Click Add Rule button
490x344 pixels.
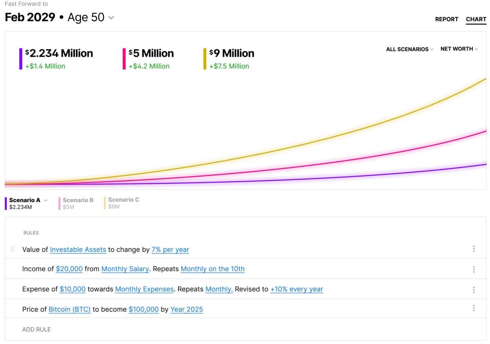click(x=36, y=329)
